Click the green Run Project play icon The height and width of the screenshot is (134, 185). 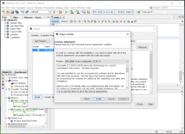coord(66,12)
